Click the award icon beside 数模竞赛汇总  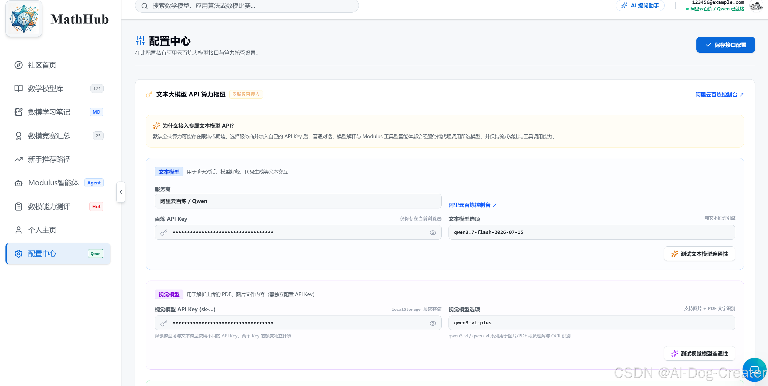[x=19, y=136]
